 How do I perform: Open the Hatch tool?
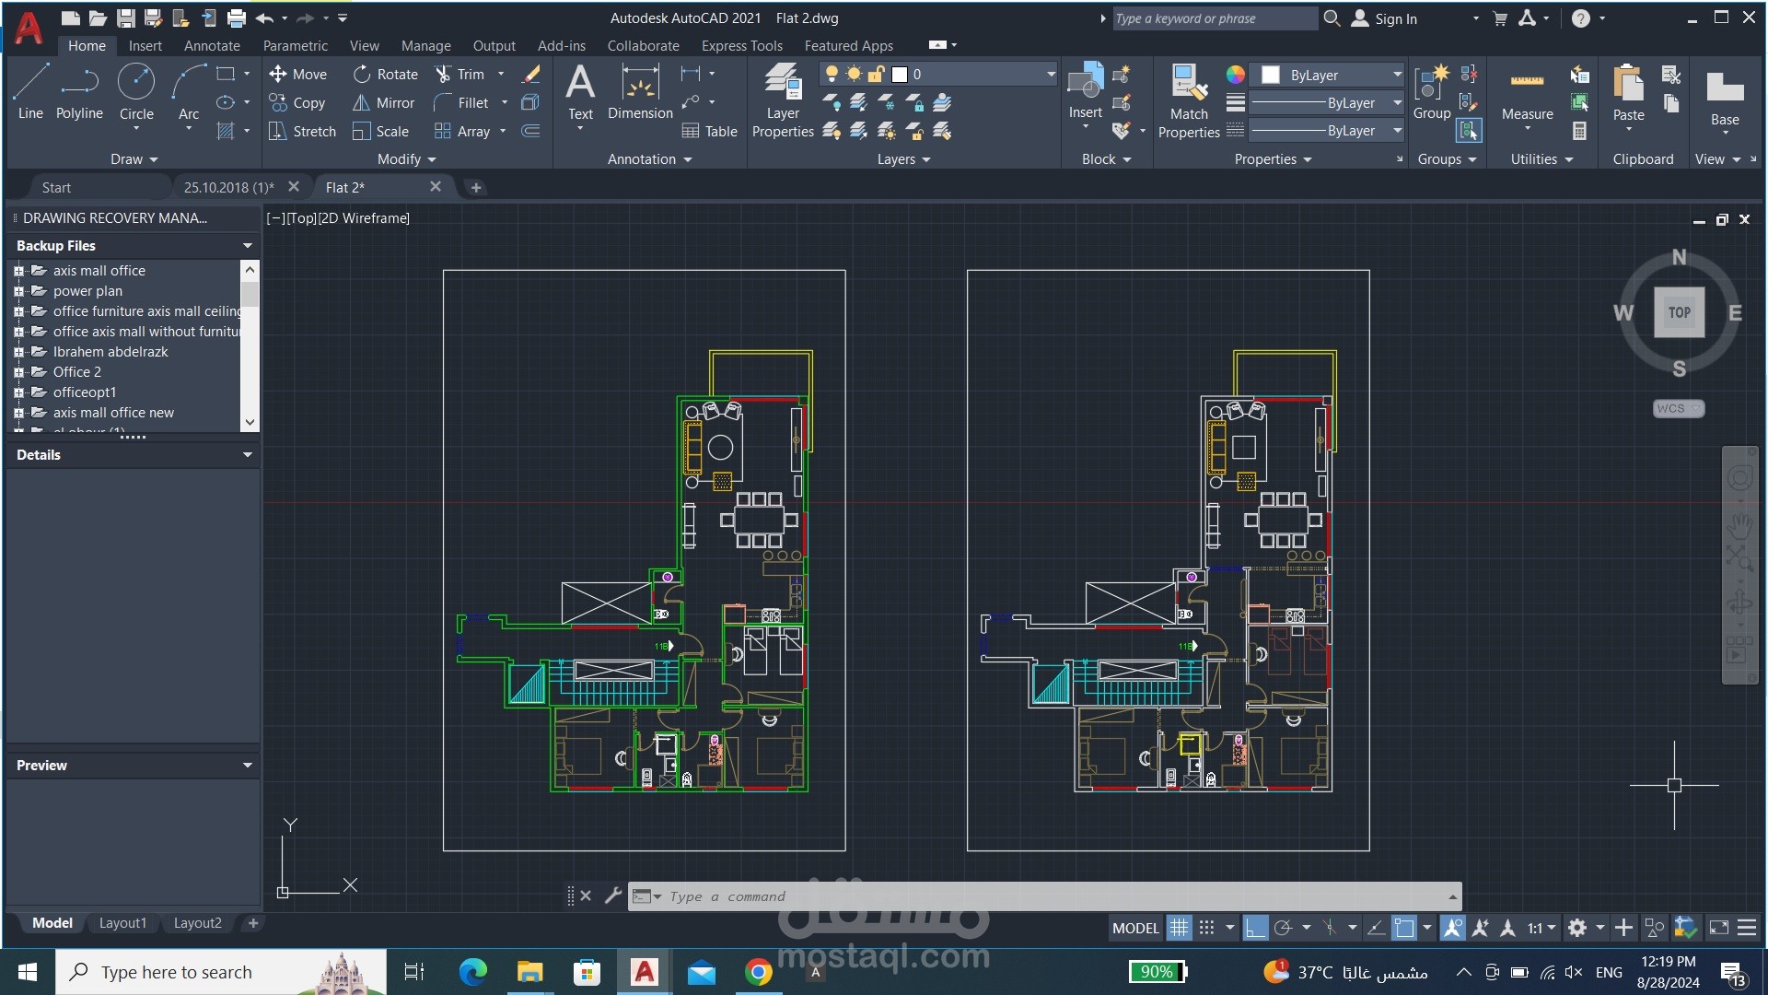(225, 131)
